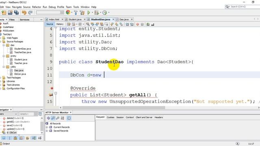
Task: Click the Comment code icon in editor toolbar
Action: pos(148,24)
